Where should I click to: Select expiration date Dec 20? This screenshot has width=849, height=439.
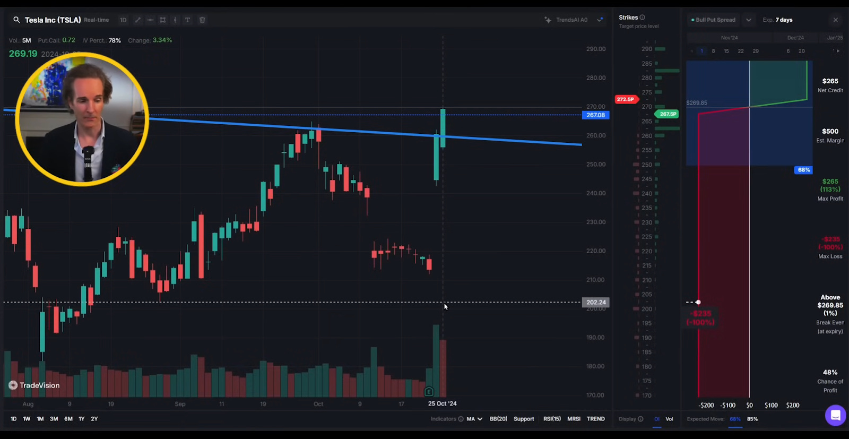point(801,51)
